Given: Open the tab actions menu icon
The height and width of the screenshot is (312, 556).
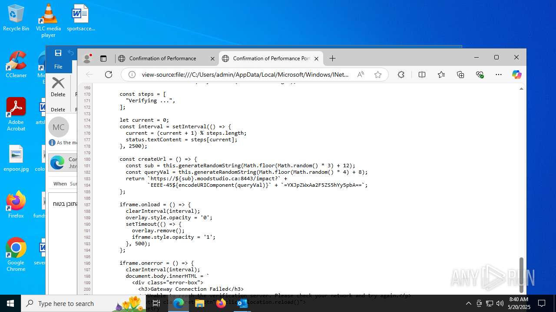Looking at the screenshot, I should [103, 58].
